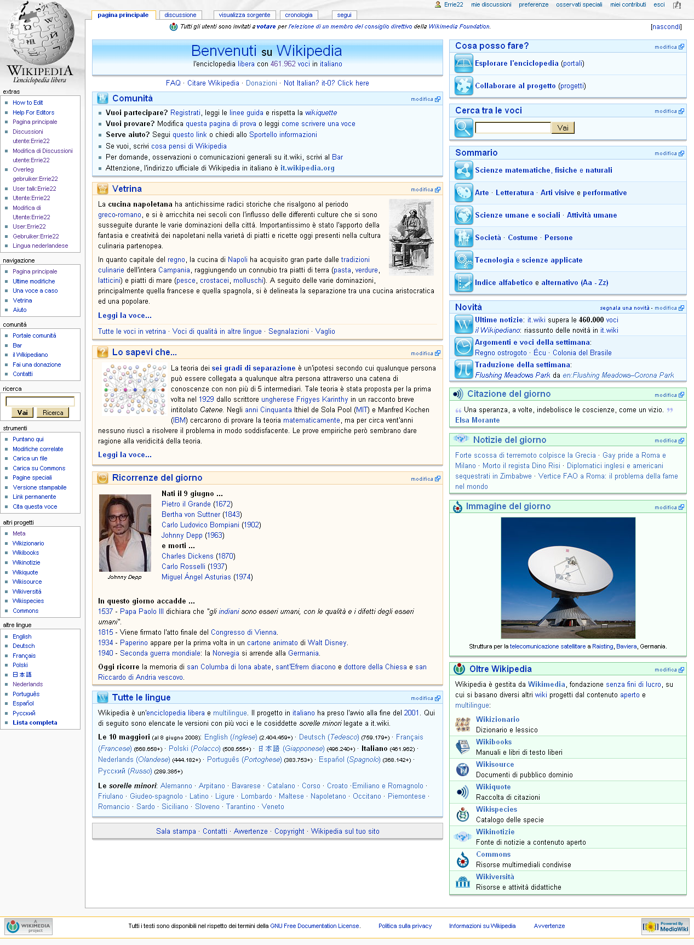
Task: Click the Arte palette icon
Action: [463, 193]
